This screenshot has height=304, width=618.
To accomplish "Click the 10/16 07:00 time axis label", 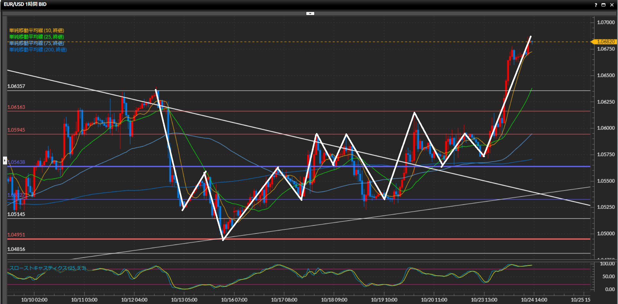I will (x=234, y=300).
